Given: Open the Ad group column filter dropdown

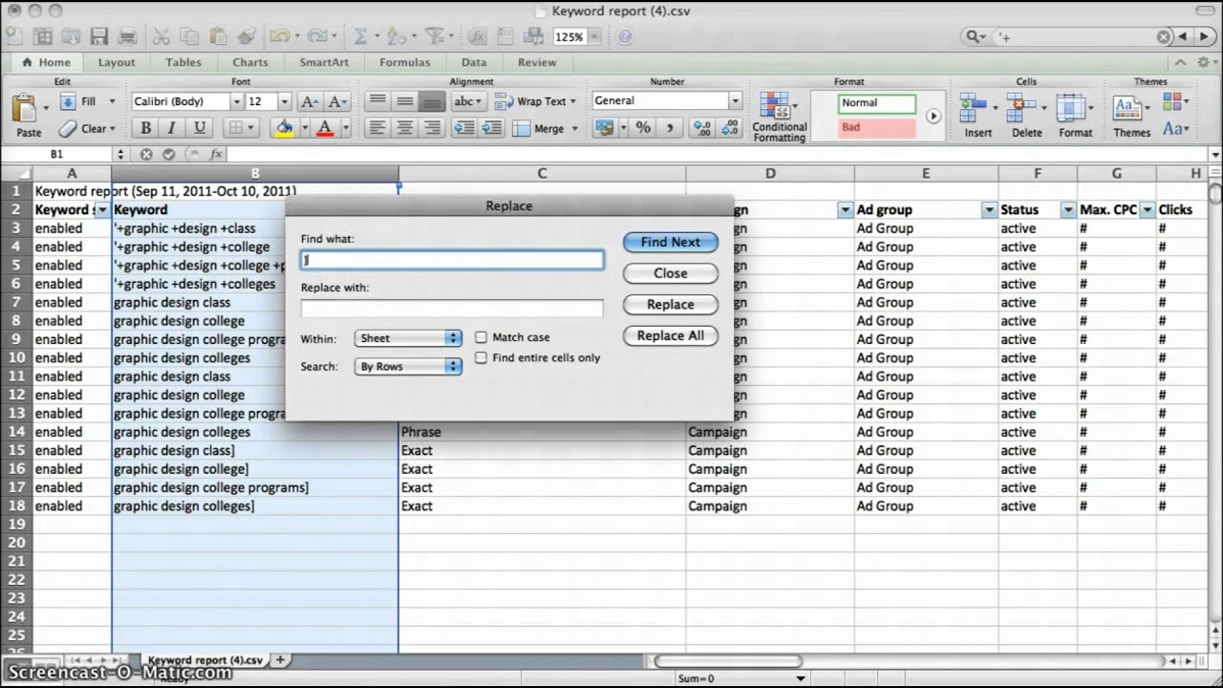Looking at the screenshot, I should (989, 209).
